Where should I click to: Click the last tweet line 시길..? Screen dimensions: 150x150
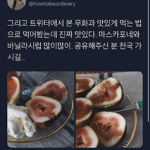click(x=16, y=57)
